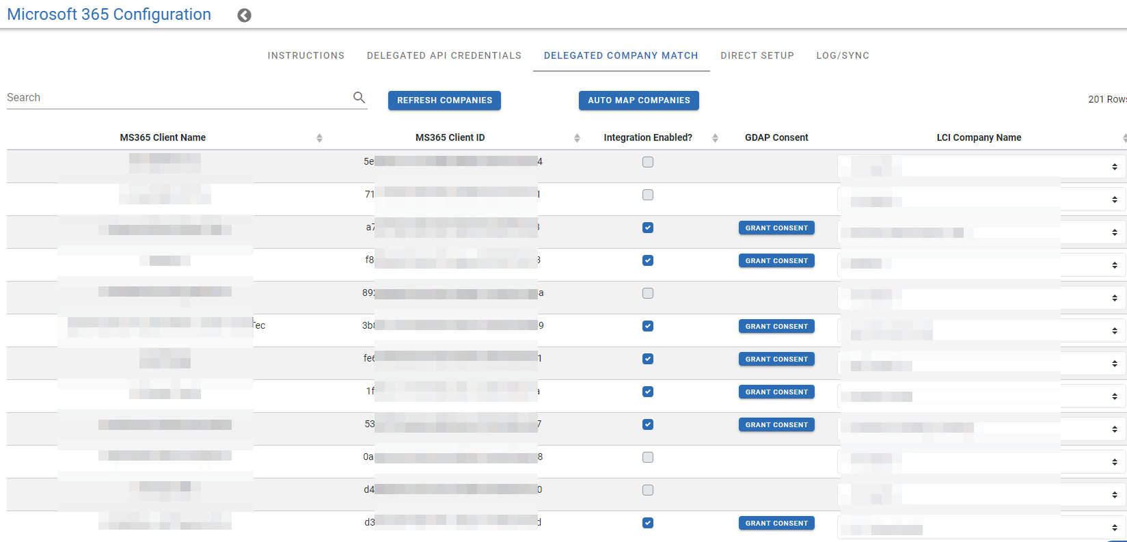The height and width of the screenshot is (542, 1127).
Task: Grant consent for client ID starting f8
Action: (x=776, y=260)
